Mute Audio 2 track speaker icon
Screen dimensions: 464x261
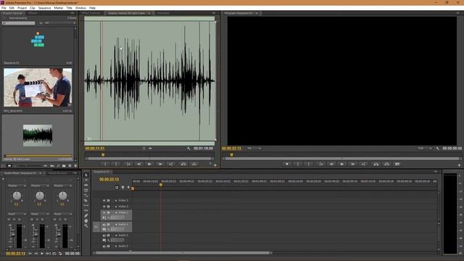click(x=104, y=236)
